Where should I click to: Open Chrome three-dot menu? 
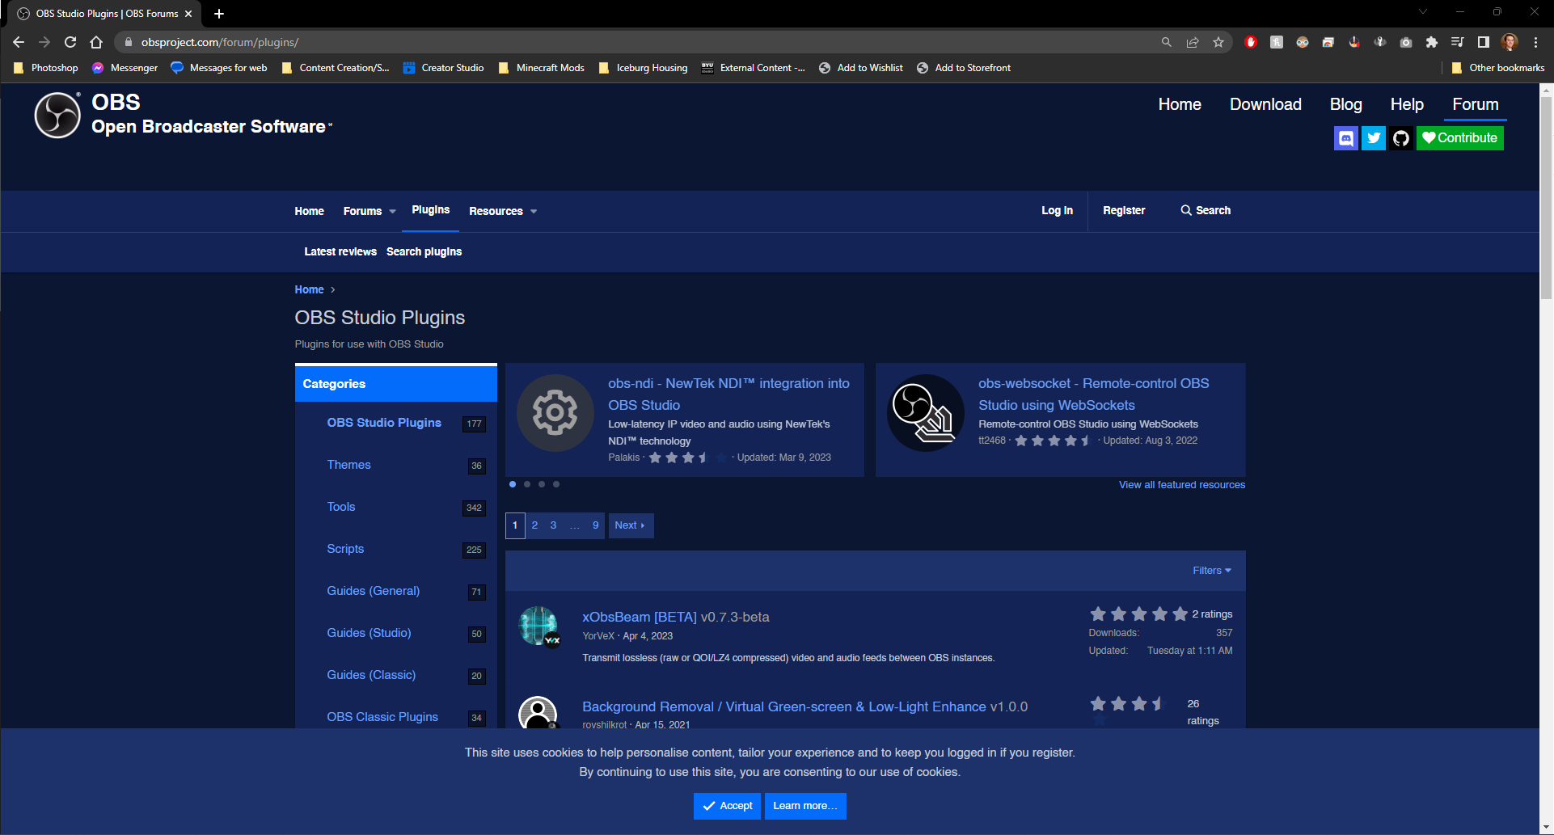pos(1535,42)
